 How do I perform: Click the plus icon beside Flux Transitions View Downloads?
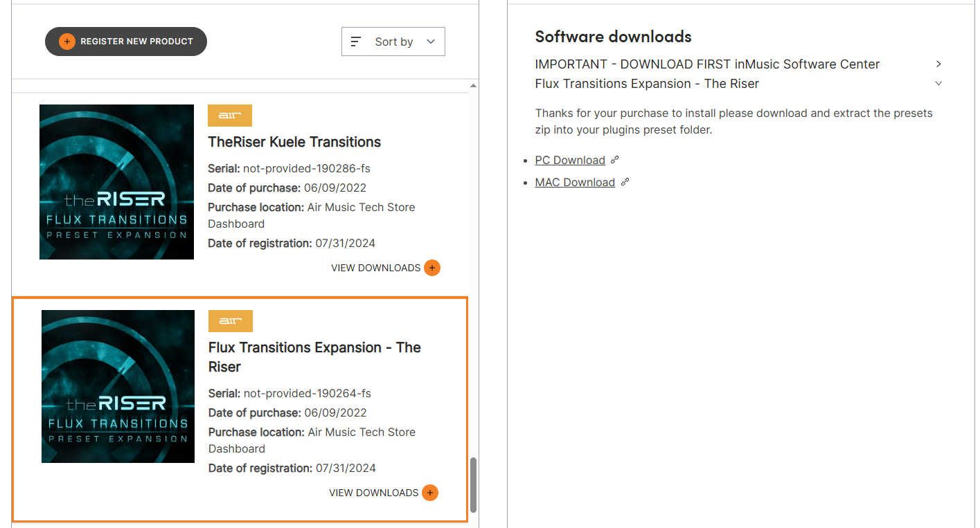coord(430,493)
